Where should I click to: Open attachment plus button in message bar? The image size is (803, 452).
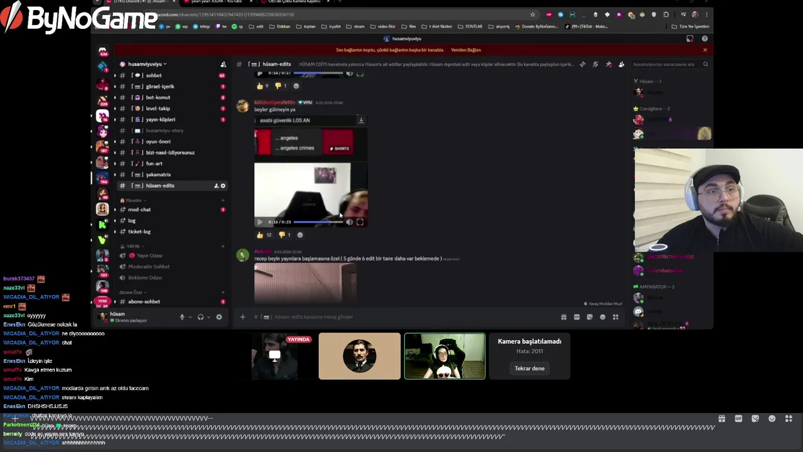click(243, 317)
